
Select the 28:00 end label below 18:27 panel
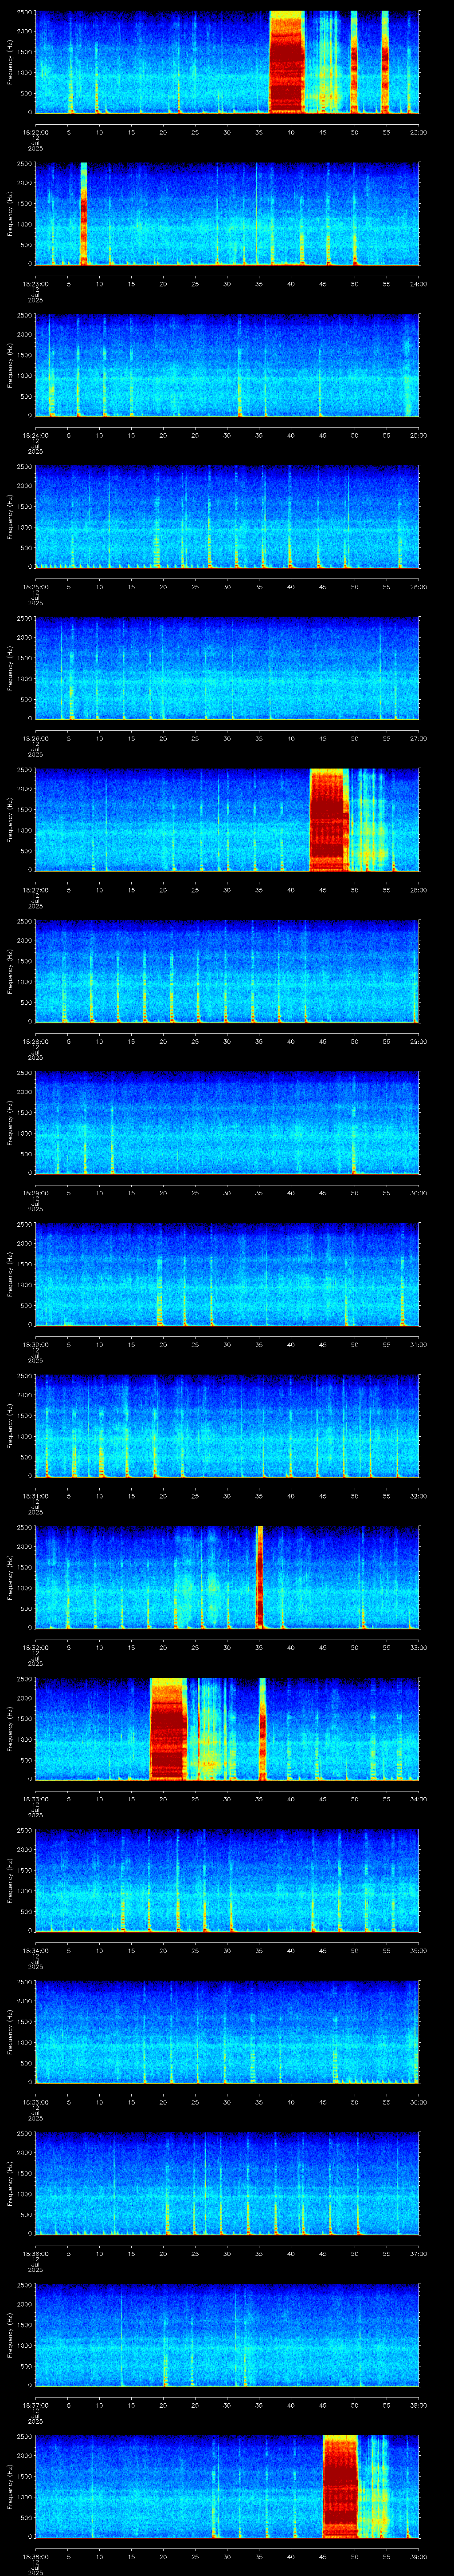click(x=418, y=890)
